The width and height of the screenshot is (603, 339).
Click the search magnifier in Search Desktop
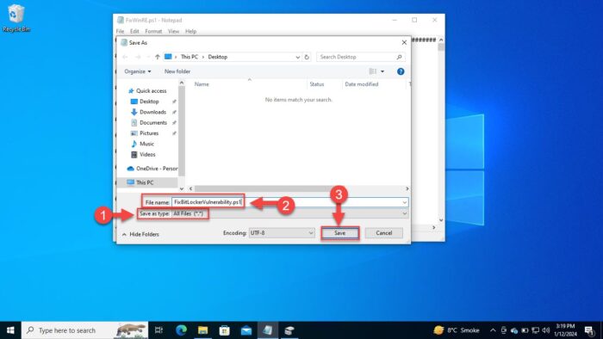(x=399, y=57)
